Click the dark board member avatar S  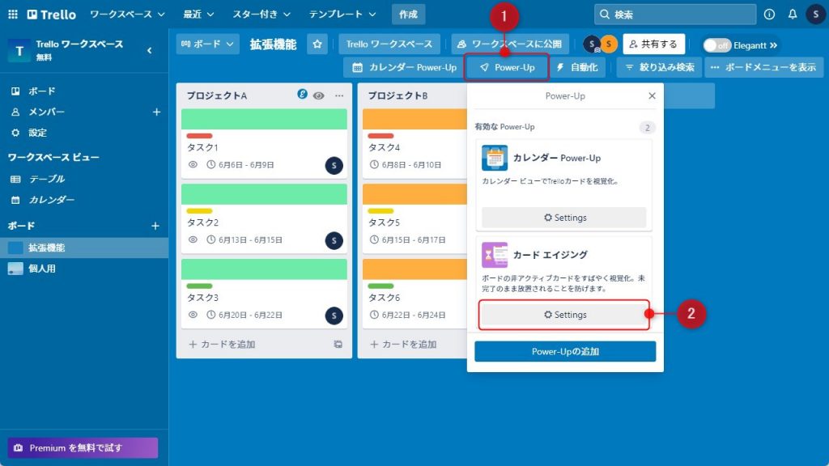tap(592, 44)
